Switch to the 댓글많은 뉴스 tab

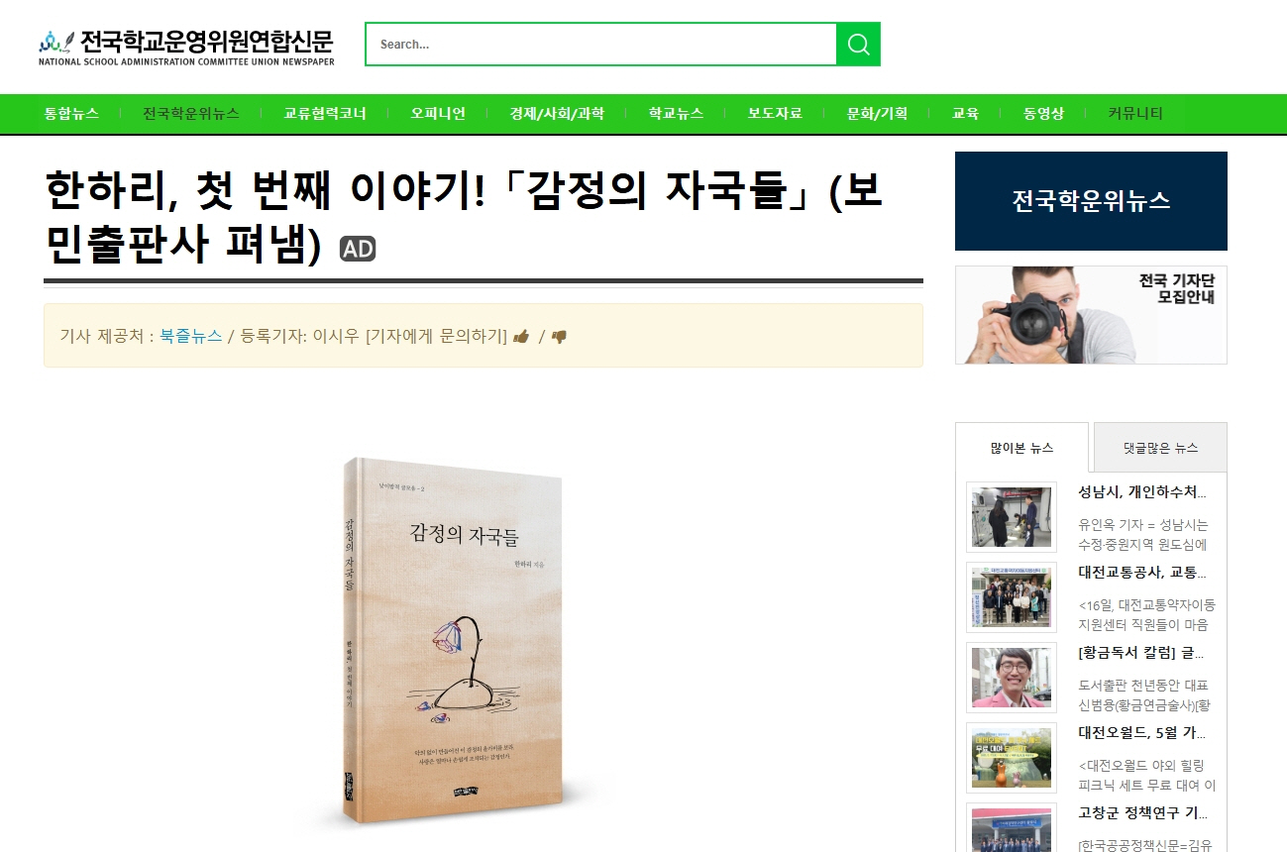[x=1160, y=448]
